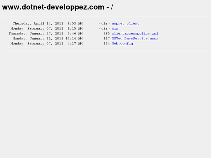211x158 pixels.
Task: Click the <dir> label beside aspnet_client
Action: [x=104, y=23]
